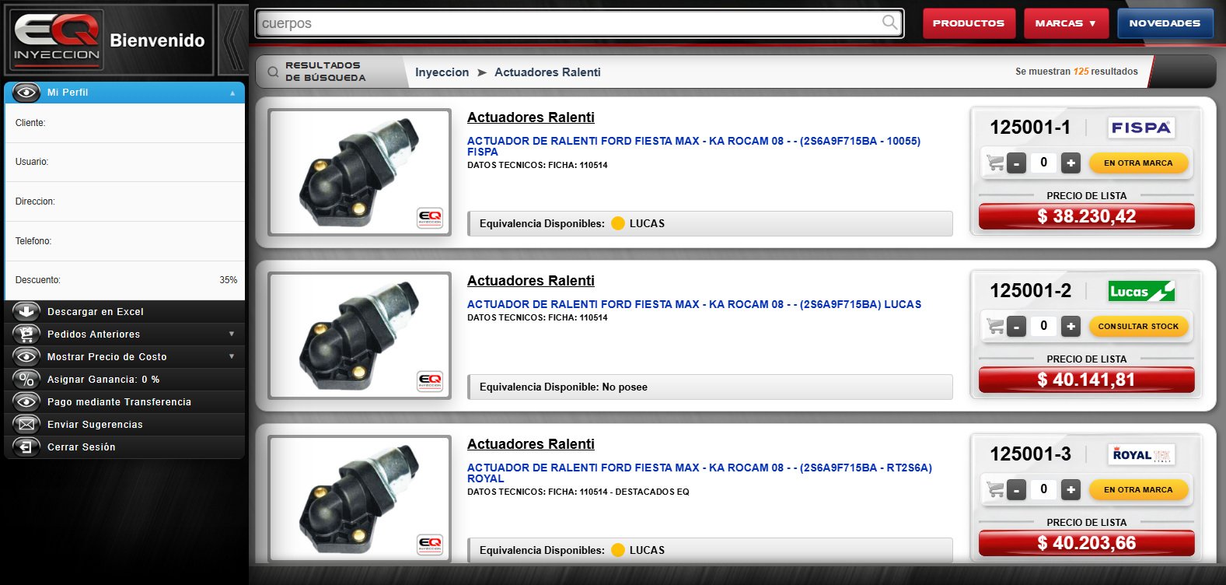Toggle Pago mediante Transferencia eye icon

point(26,401)
